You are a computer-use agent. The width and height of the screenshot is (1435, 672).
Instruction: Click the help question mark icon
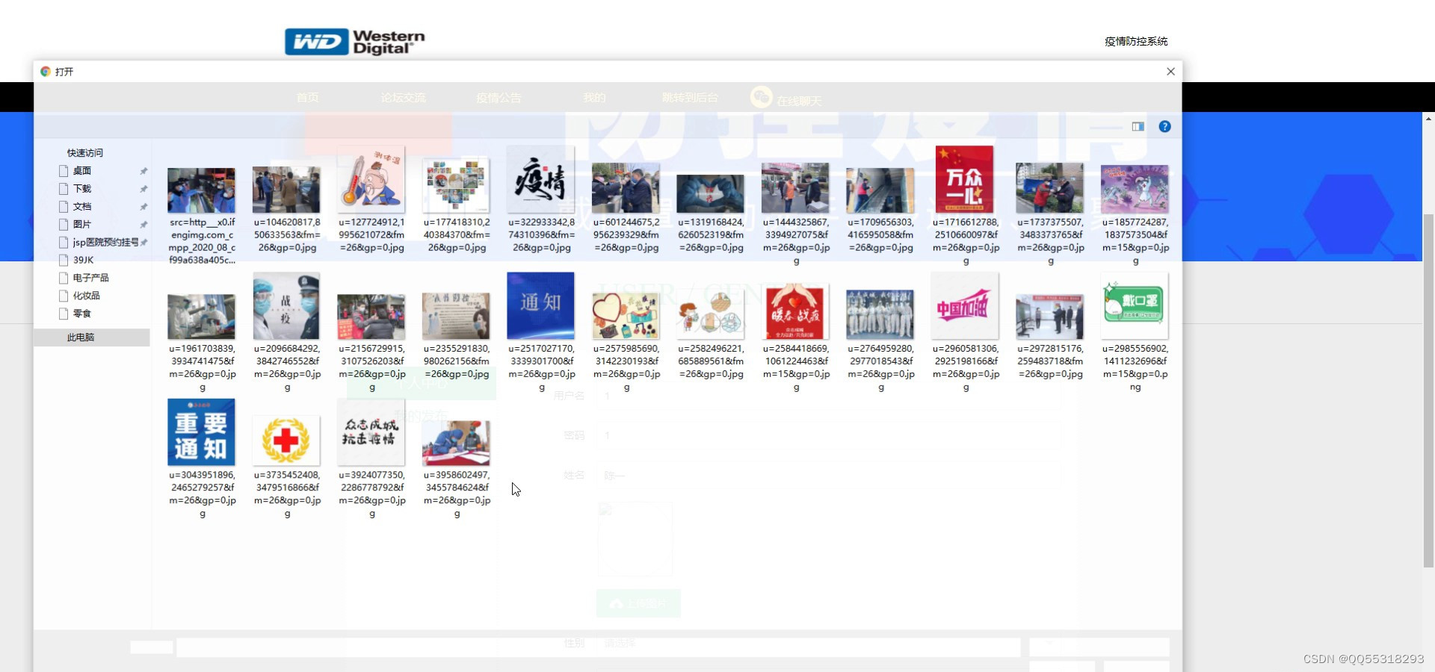click(x=1164, y=127)
